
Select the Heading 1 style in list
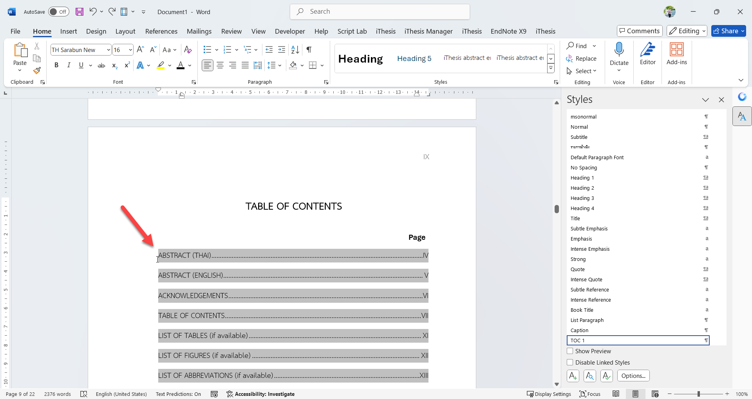(x=638, y=178)
